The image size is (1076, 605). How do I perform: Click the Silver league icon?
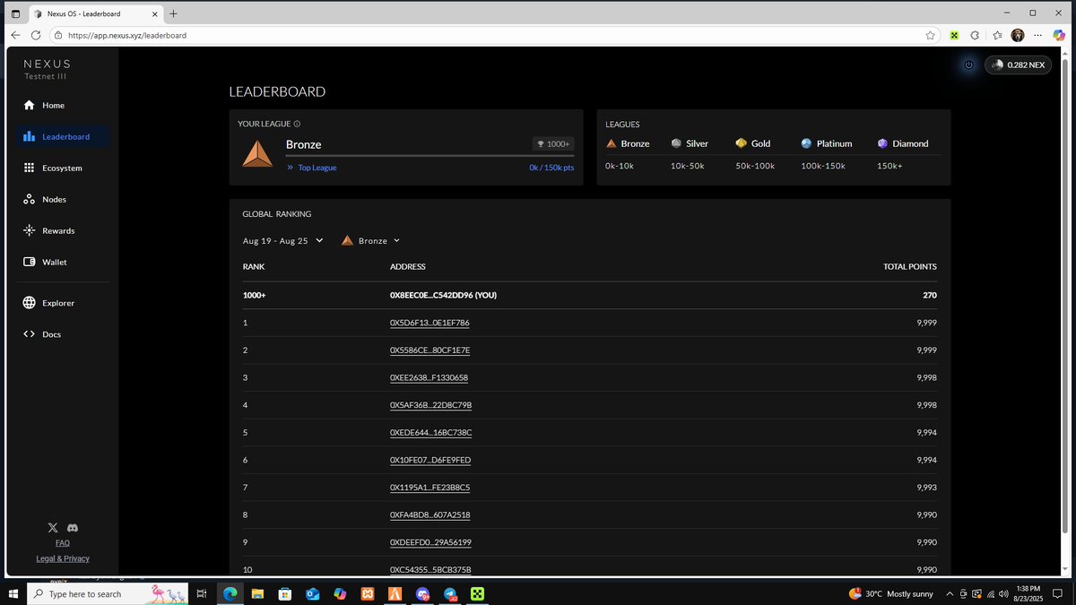click(676, 143)
